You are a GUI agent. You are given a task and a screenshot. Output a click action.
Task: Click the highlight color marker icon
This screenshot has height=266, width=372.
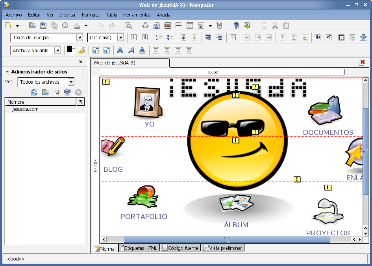point(82,50)
